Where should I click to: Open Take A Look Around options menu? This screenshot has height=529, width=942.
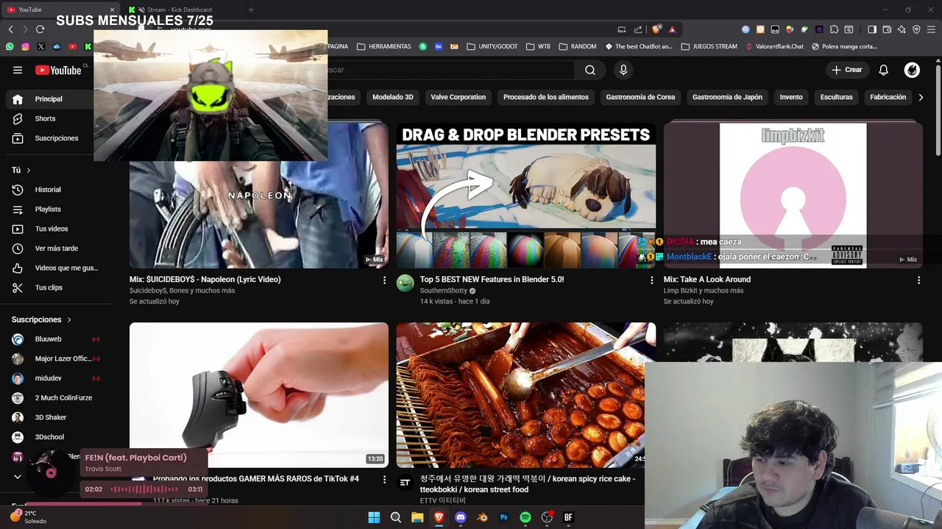click(918, 280)
